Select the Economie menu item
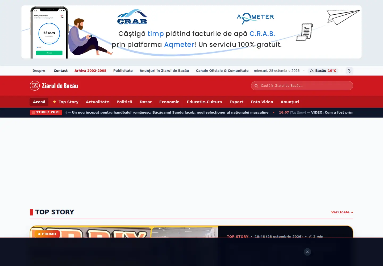 169,102
